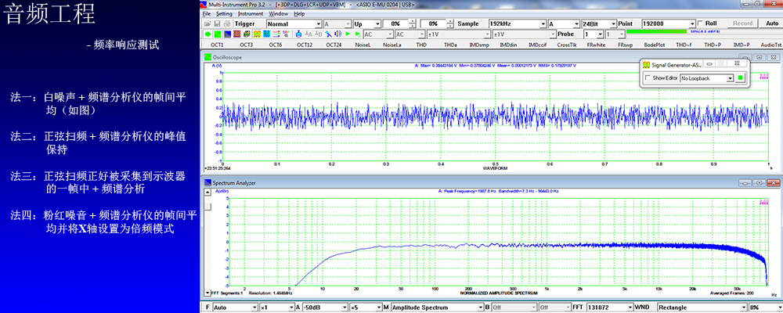Image resolution: width=783 pixels, height=313 pixels.
Task: Open the F Auto frequency range dropdown
Action: point(235,308)
